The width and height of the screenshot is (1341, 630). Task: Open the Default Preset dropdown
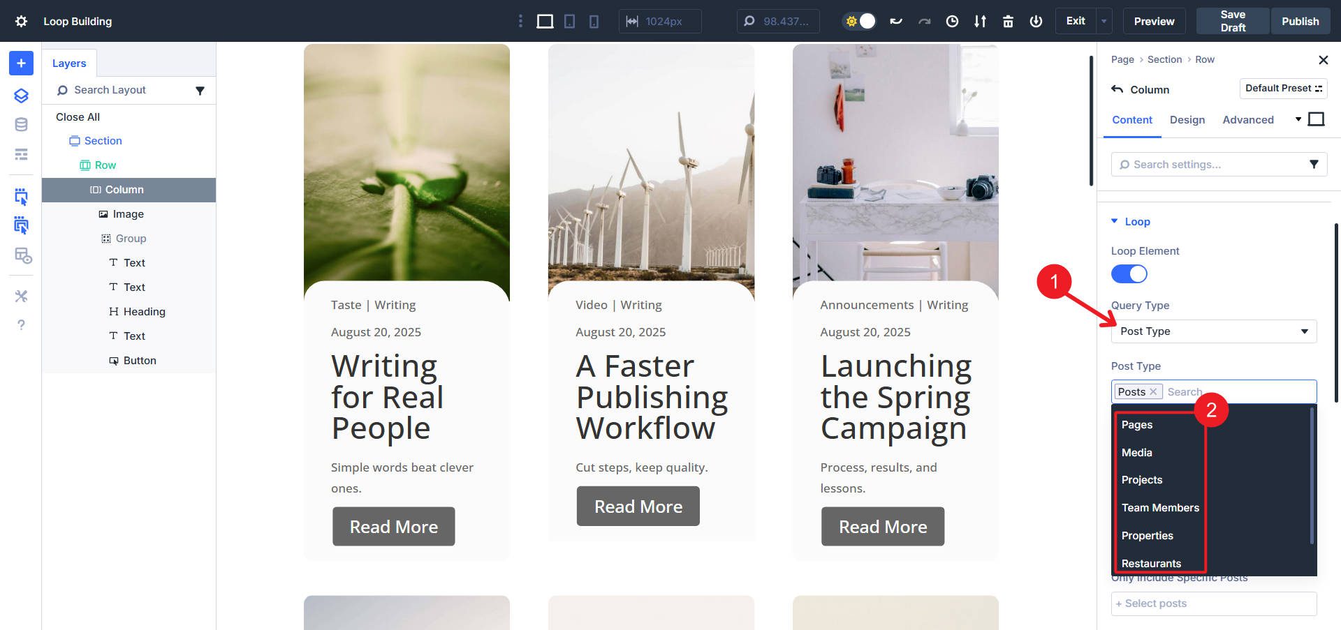coord(1284,89)
